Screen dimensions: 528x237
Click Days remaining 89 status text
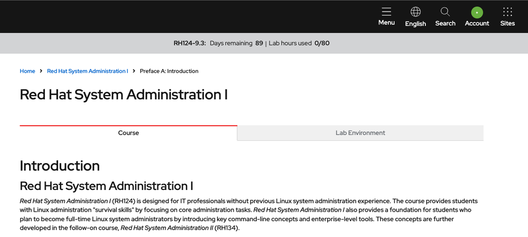click(x=236, y=43)
